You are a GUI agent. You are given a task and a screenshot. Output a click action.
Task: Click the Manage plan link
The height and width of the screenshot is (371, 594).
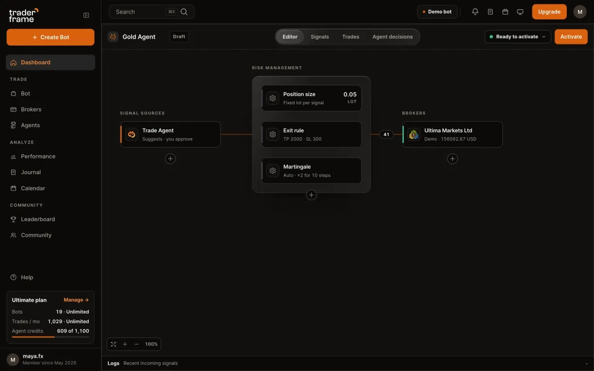76,300
